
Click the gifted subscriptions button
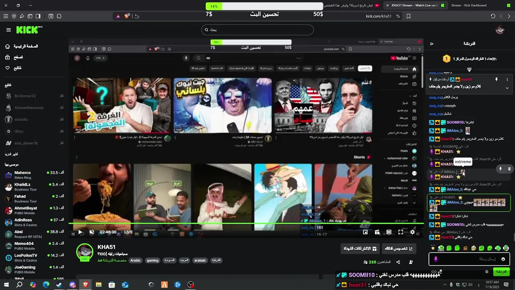(x=360, y=249)
